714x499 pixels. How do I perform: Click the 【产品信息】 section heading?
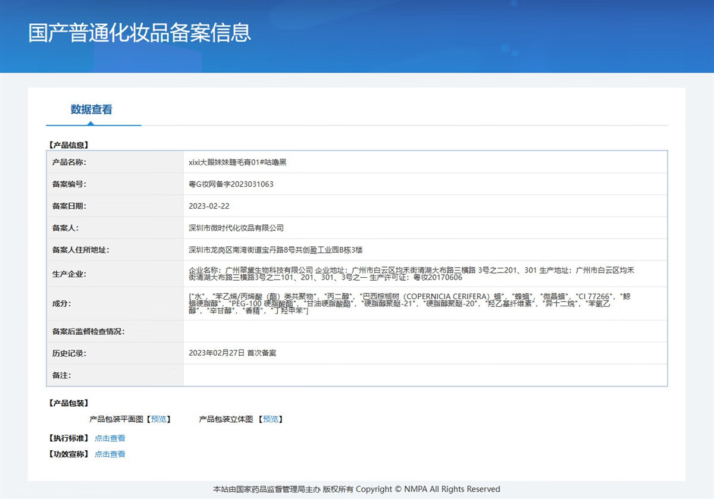tap(68, 145)
